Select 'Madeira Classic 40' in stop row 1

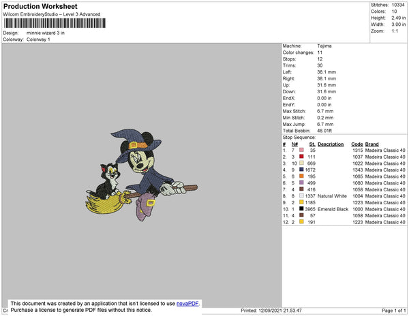[385, 151]
